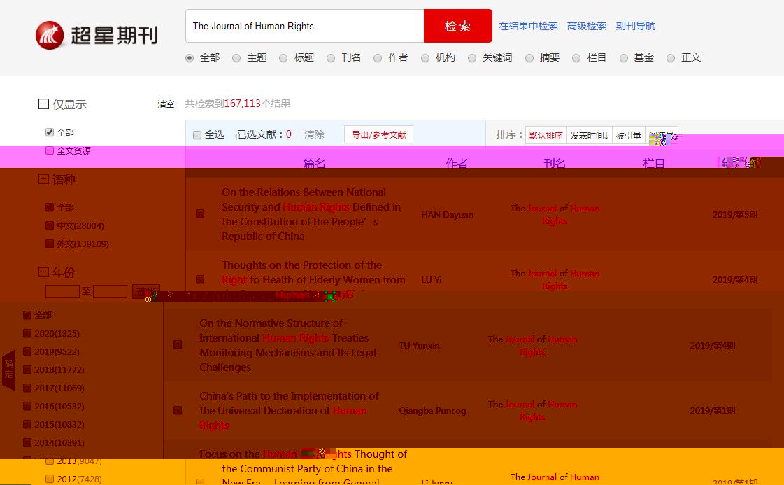The image size is (784, 485).
Task: Click the end year input field
Action: click(x=110, y=291)
